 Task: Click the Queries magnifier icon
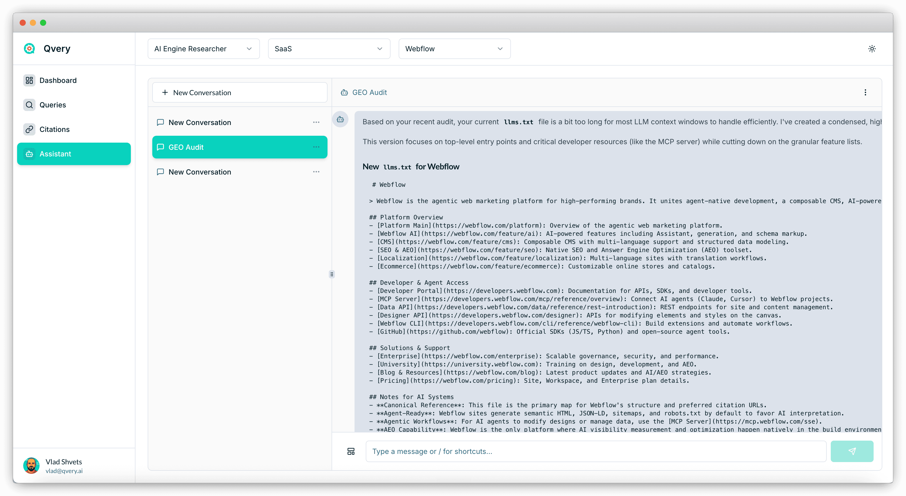29,105
